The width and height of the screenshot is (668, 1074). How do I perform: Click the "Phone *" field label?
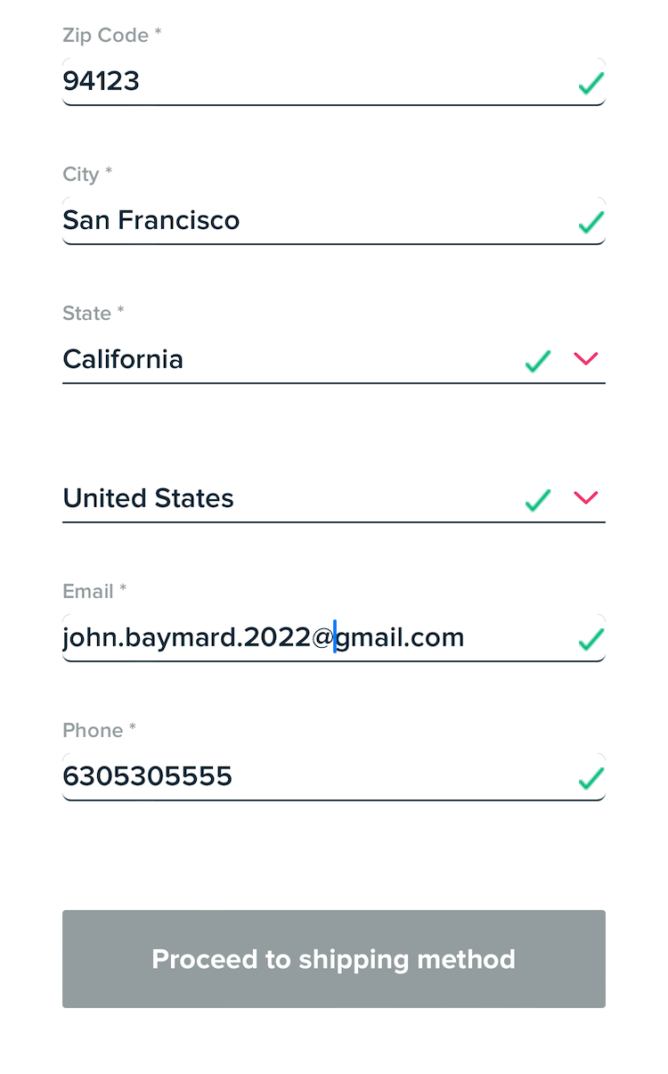click(x=99, y=730)
